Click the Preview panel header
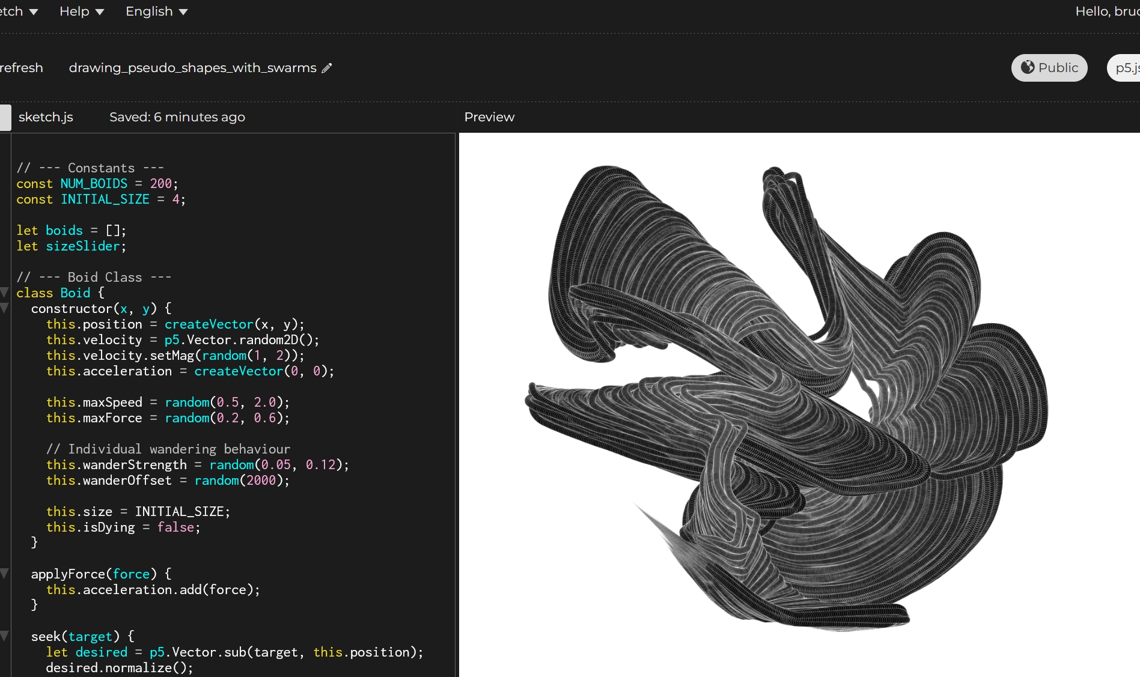 489,117
